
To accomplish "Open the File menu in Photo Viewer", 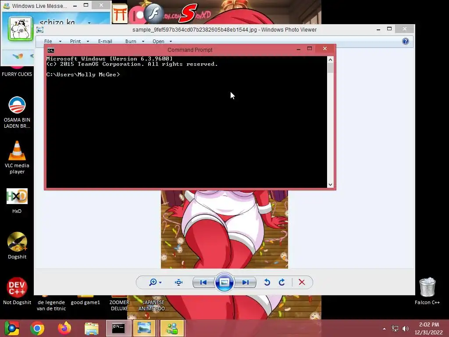I will pyautogui.click(x=48, y=41).
